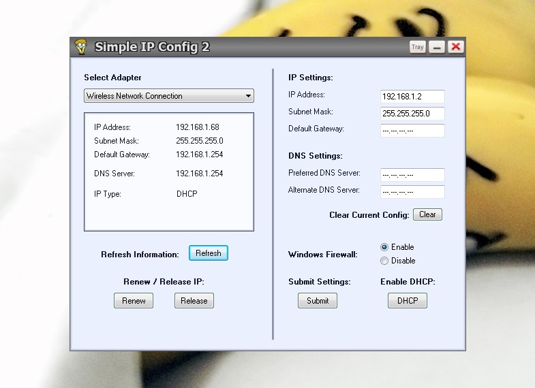
Task: Send the app to the Tray
Action: (417, 47)
